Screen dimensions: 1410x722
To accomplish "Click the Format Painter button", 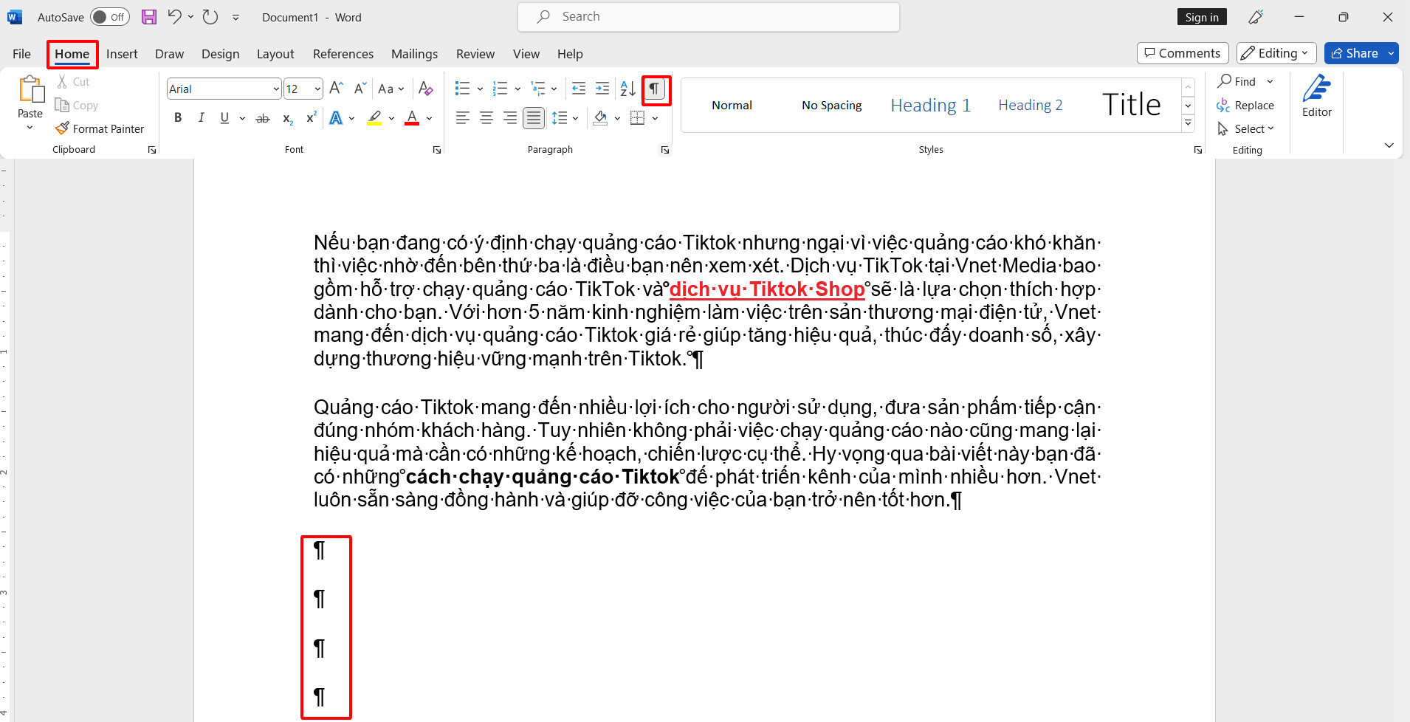I will (100, 128).
